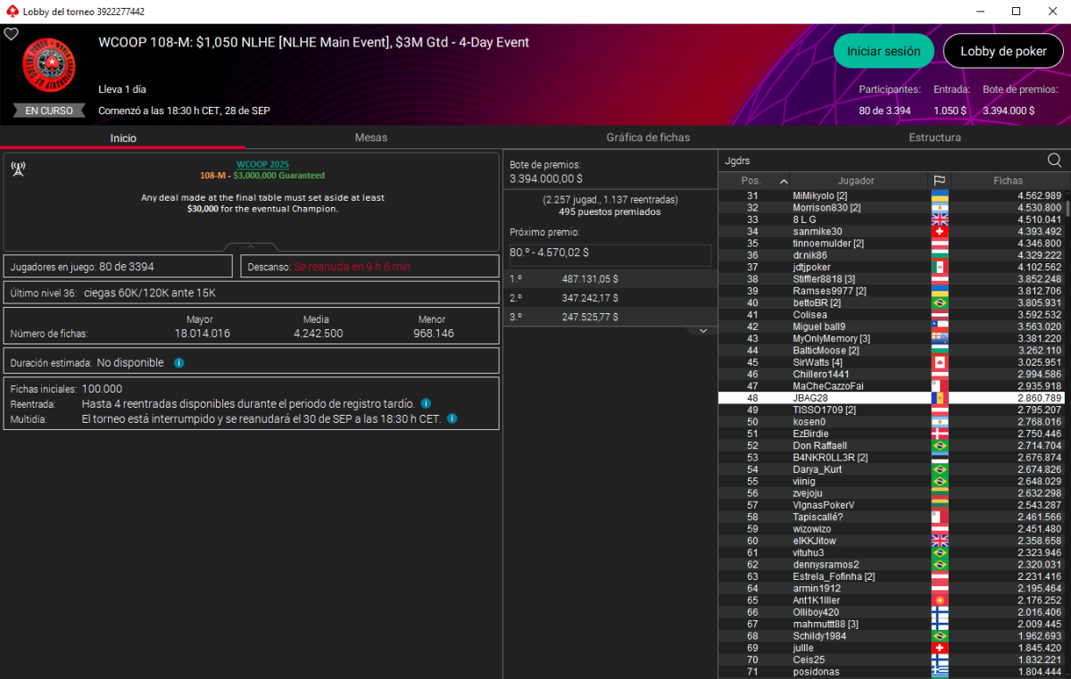Open the Gráfica de fichas tab

tap(648, 137)
